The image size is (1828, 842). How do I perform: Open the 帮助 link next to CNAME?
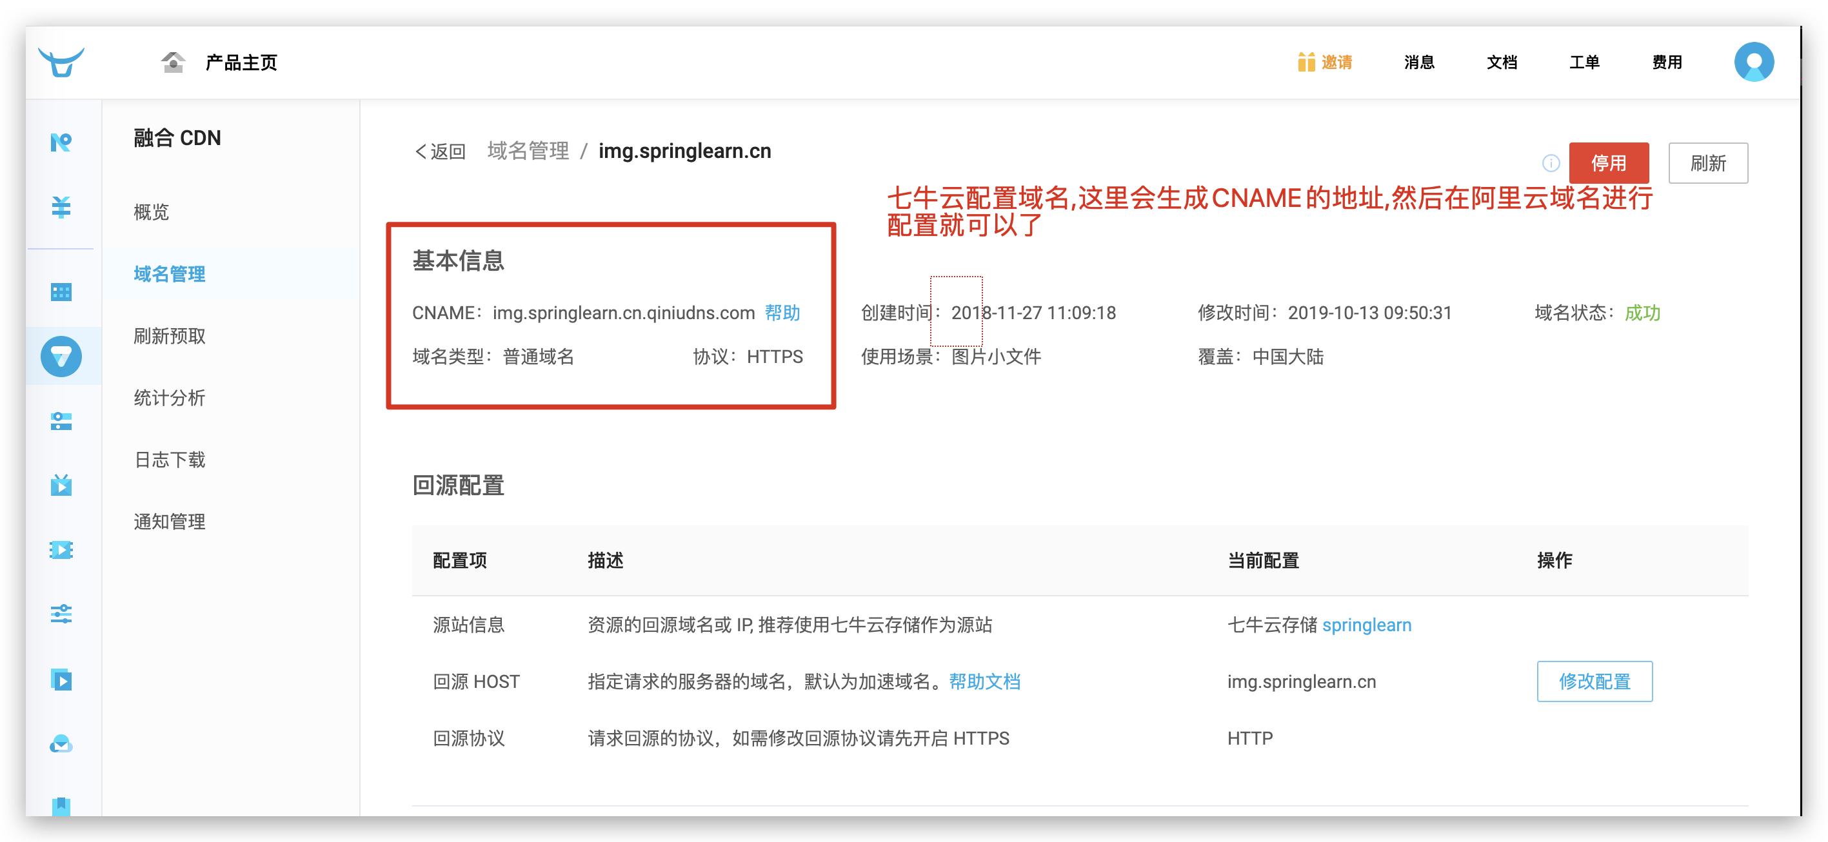coord(782,313)
